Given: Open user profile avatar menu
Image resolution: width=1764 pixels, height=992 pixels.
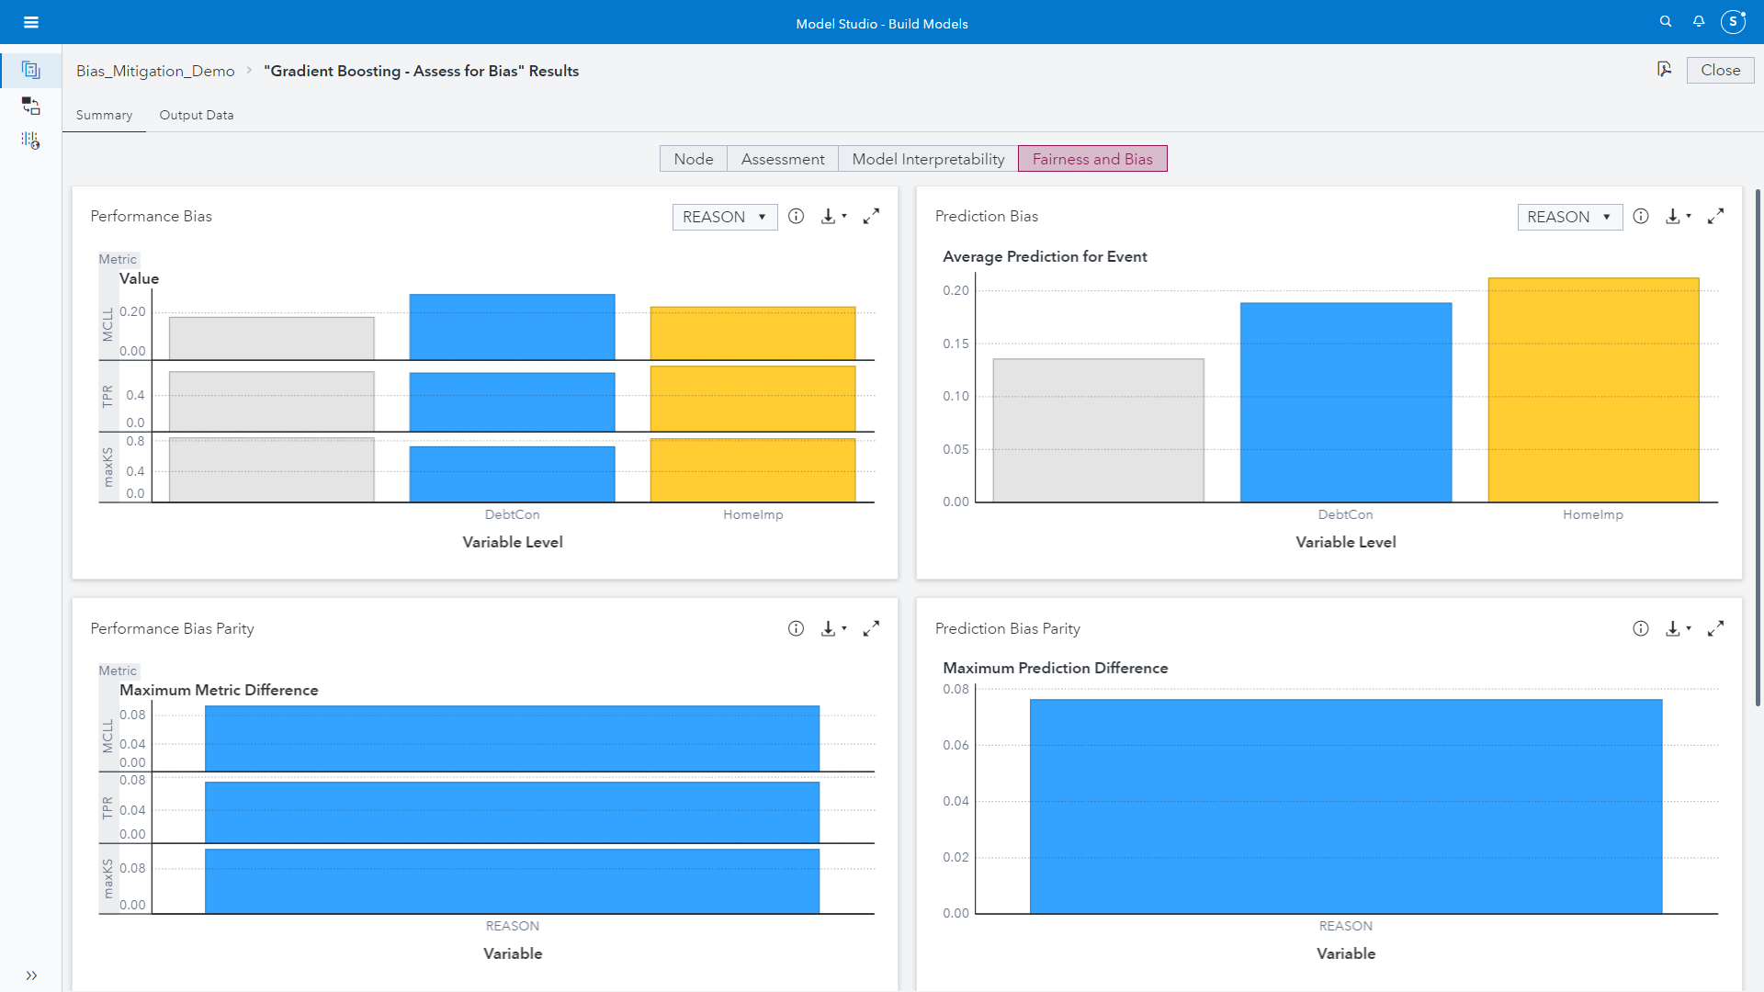Looking at the screenshot, I should click(1733, 21).
